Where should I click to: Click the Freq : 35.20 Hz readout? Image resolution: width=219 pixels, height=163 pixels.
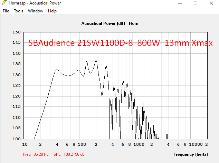pos(36,154)
